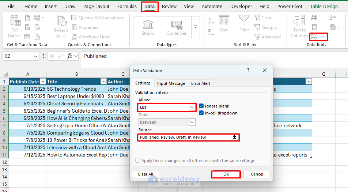This screenshot has width=348, height=192.
Task: Click the Properties command in the ribbon
Action: [x=85, y=27]
